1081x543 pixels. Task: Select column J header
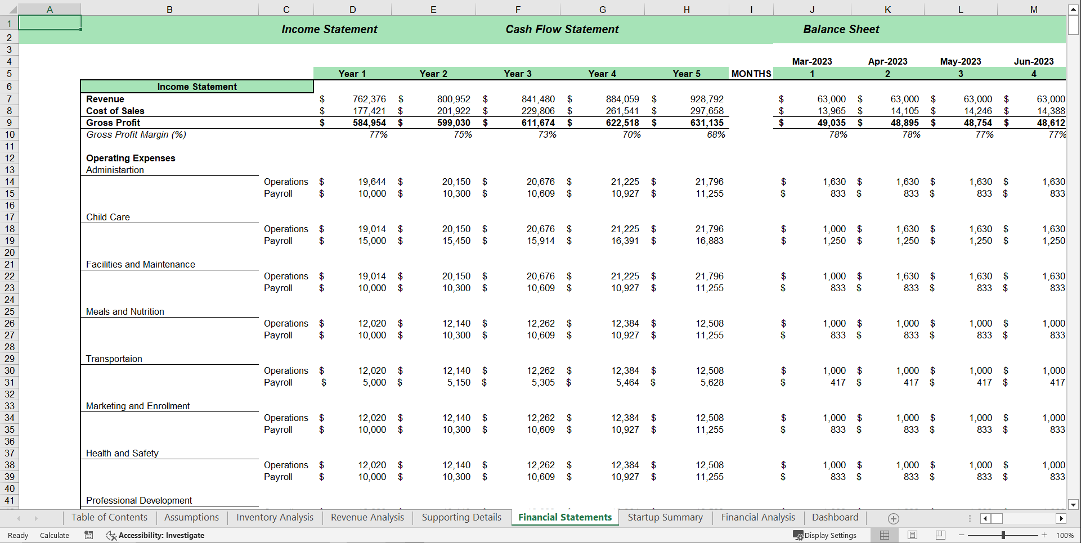pos(812,10)
